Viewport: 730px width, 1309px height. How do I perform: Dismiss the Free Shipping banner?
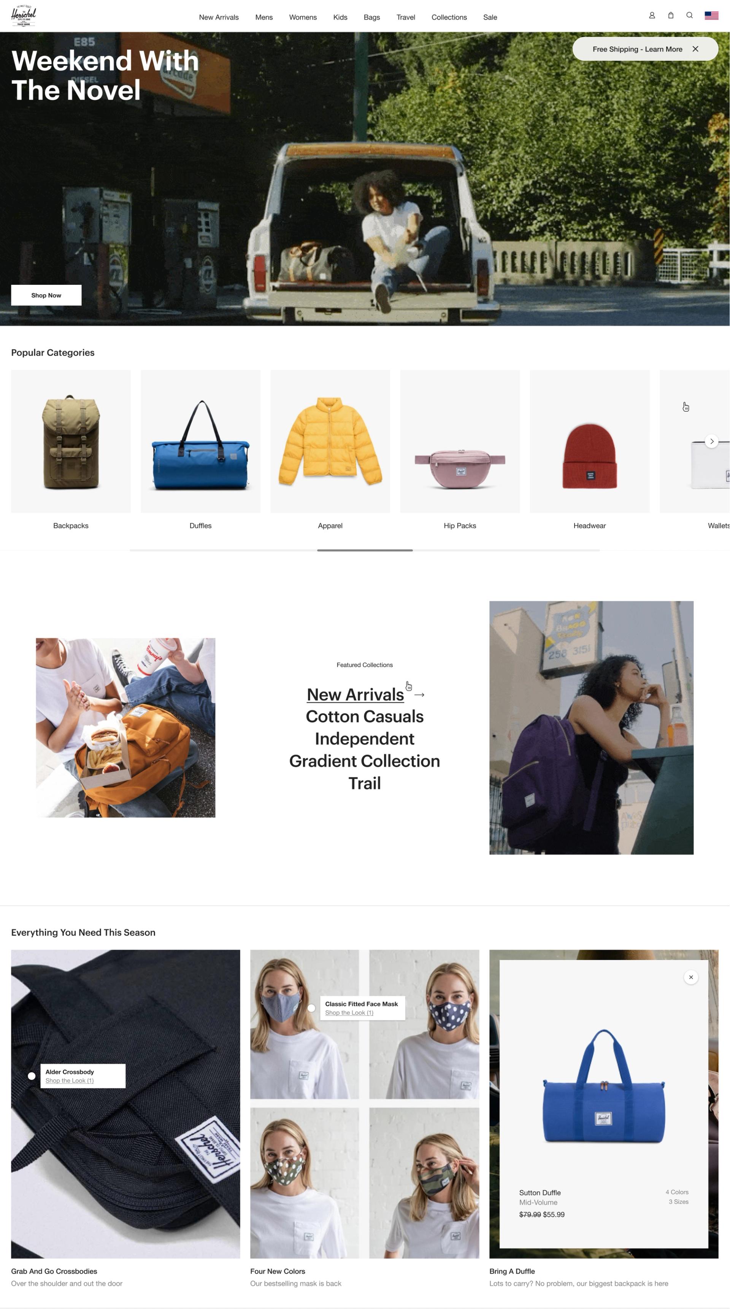[x=695, y=49]
